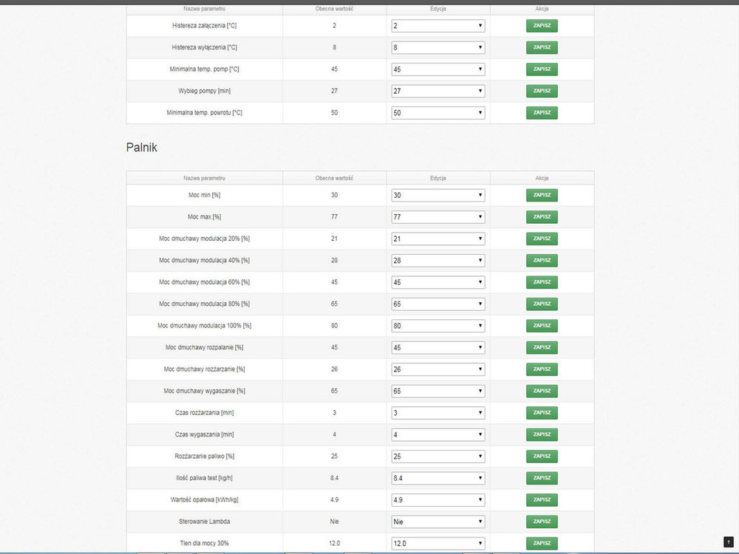The width and height of the screenshot is (739, 554).
Task: Open Moc dmuchawy modulacja 60% dropdown
Action: 437,282
